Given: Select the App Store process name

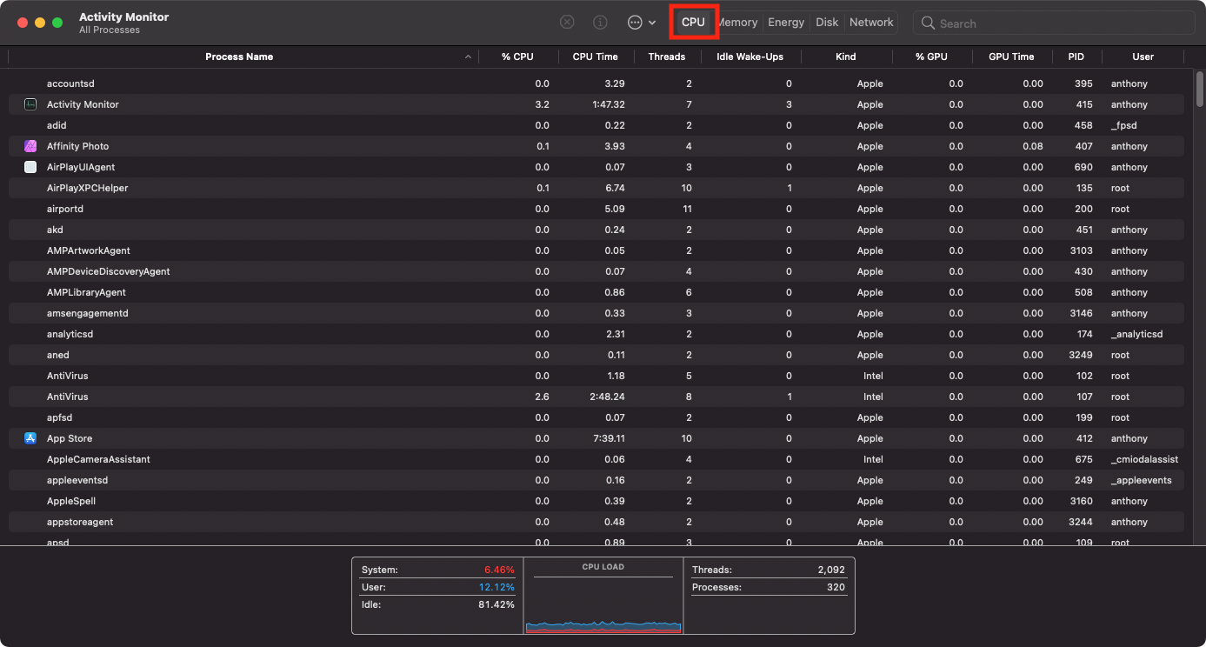Looking at the screenshot, I should [x=70, y=438].
